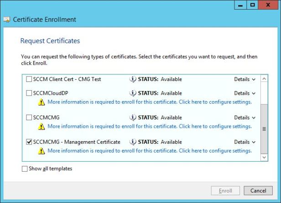Click status info icon for Management Certificate
Image resolution: width=281 pixels, height=203 pixels.
133,142
